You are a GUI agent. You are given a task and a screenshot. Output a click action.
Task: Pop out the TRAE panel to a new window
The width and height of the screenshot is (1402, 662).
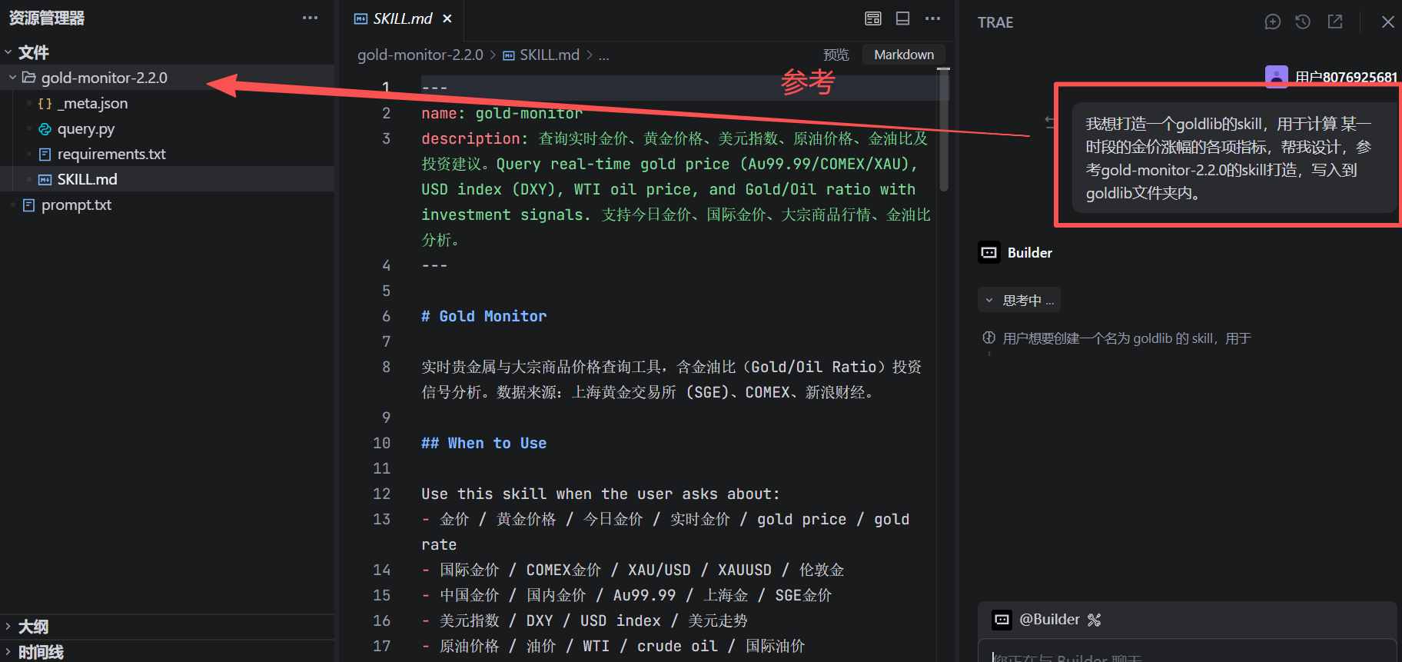coord(1335,22)
